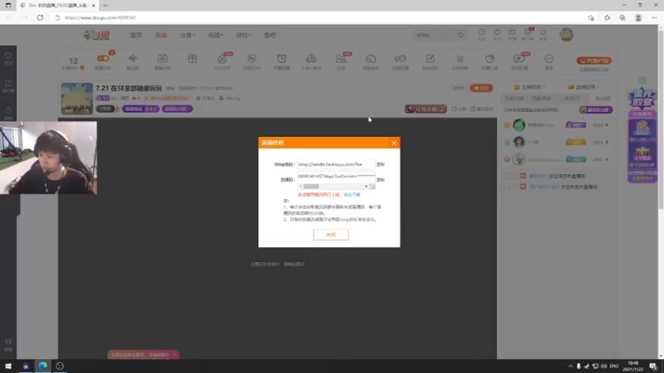Click the car icon in the streamer toolbar
The width and height of the screenshot is (664, 373).
(x=311, y=59)
